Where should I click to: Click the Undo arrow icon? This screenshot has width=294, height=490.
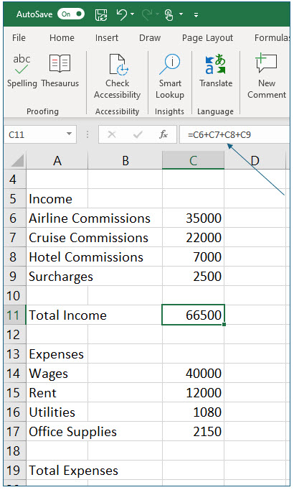pyautogui.click(x=121, y=14)
